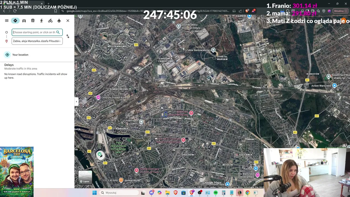Click the PRAGA POŁUDNIE district label
Image resolution: width=350 pixels, height=197 pixels.
[182, 148]
